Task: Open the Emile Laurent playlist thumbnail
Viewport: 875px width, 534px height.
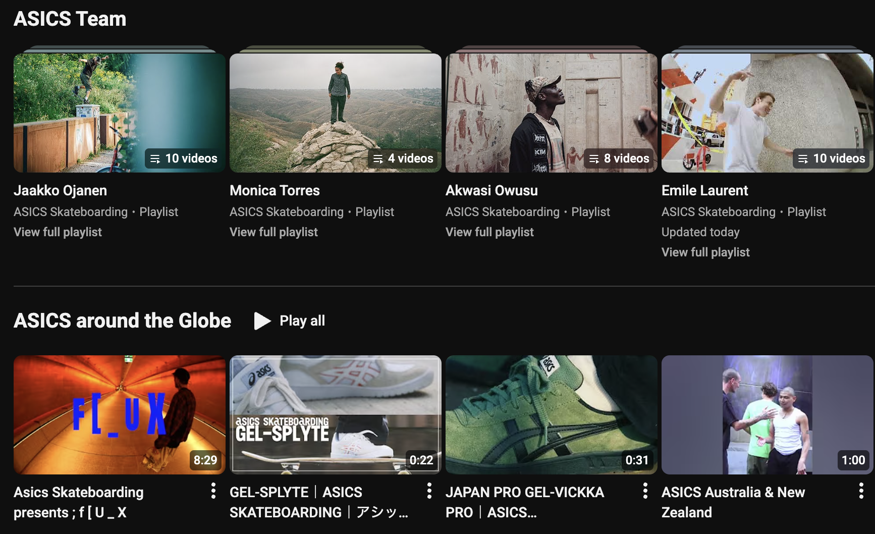Action: click(x=768, y=113)
